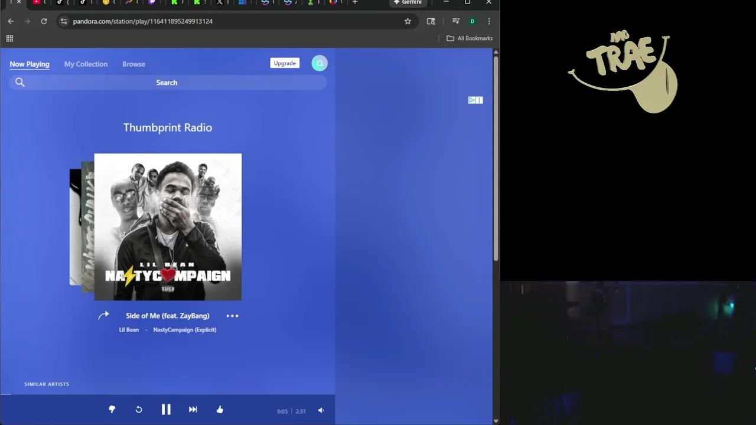Click the Upgrade button
Image resolution: width=756 pixels, height=425 pixels.
pyautogui.click(x=285, y=63)
